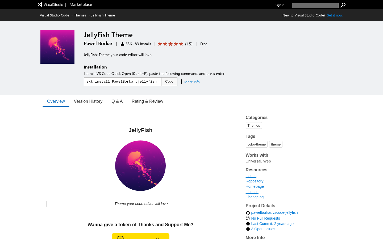Select the ext install command field
The height and width of the screenshot is (239, 383).
point(123,82)
